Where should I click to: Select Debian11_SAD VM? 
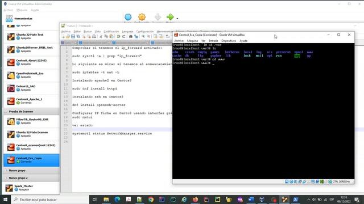pyautogui.click(x=31, y=88)
